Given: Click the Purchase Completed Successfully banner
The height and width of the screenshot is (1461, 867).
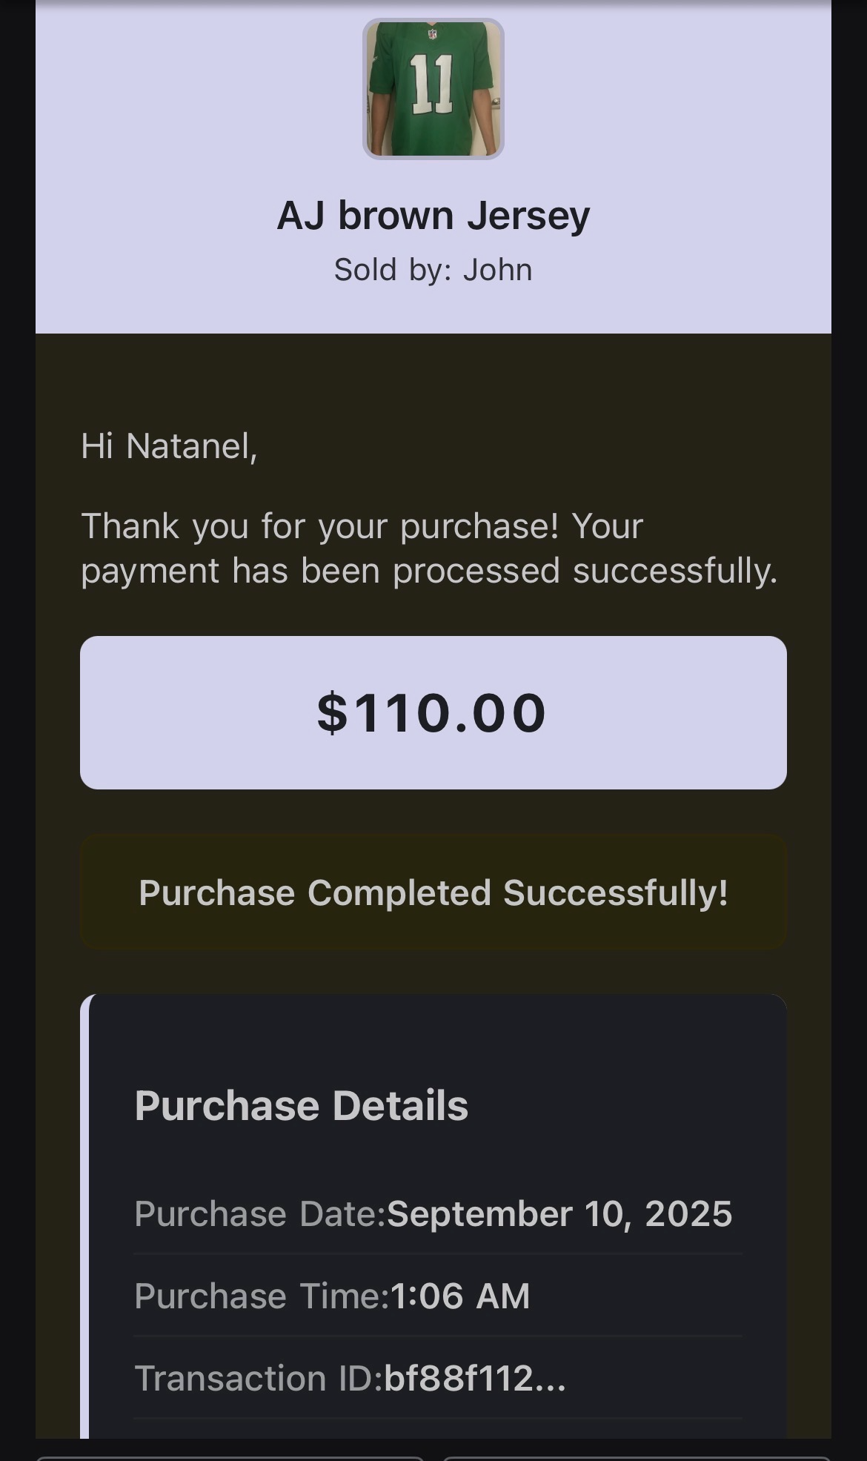Looking at the screenshot, I should tap(433, 892).
